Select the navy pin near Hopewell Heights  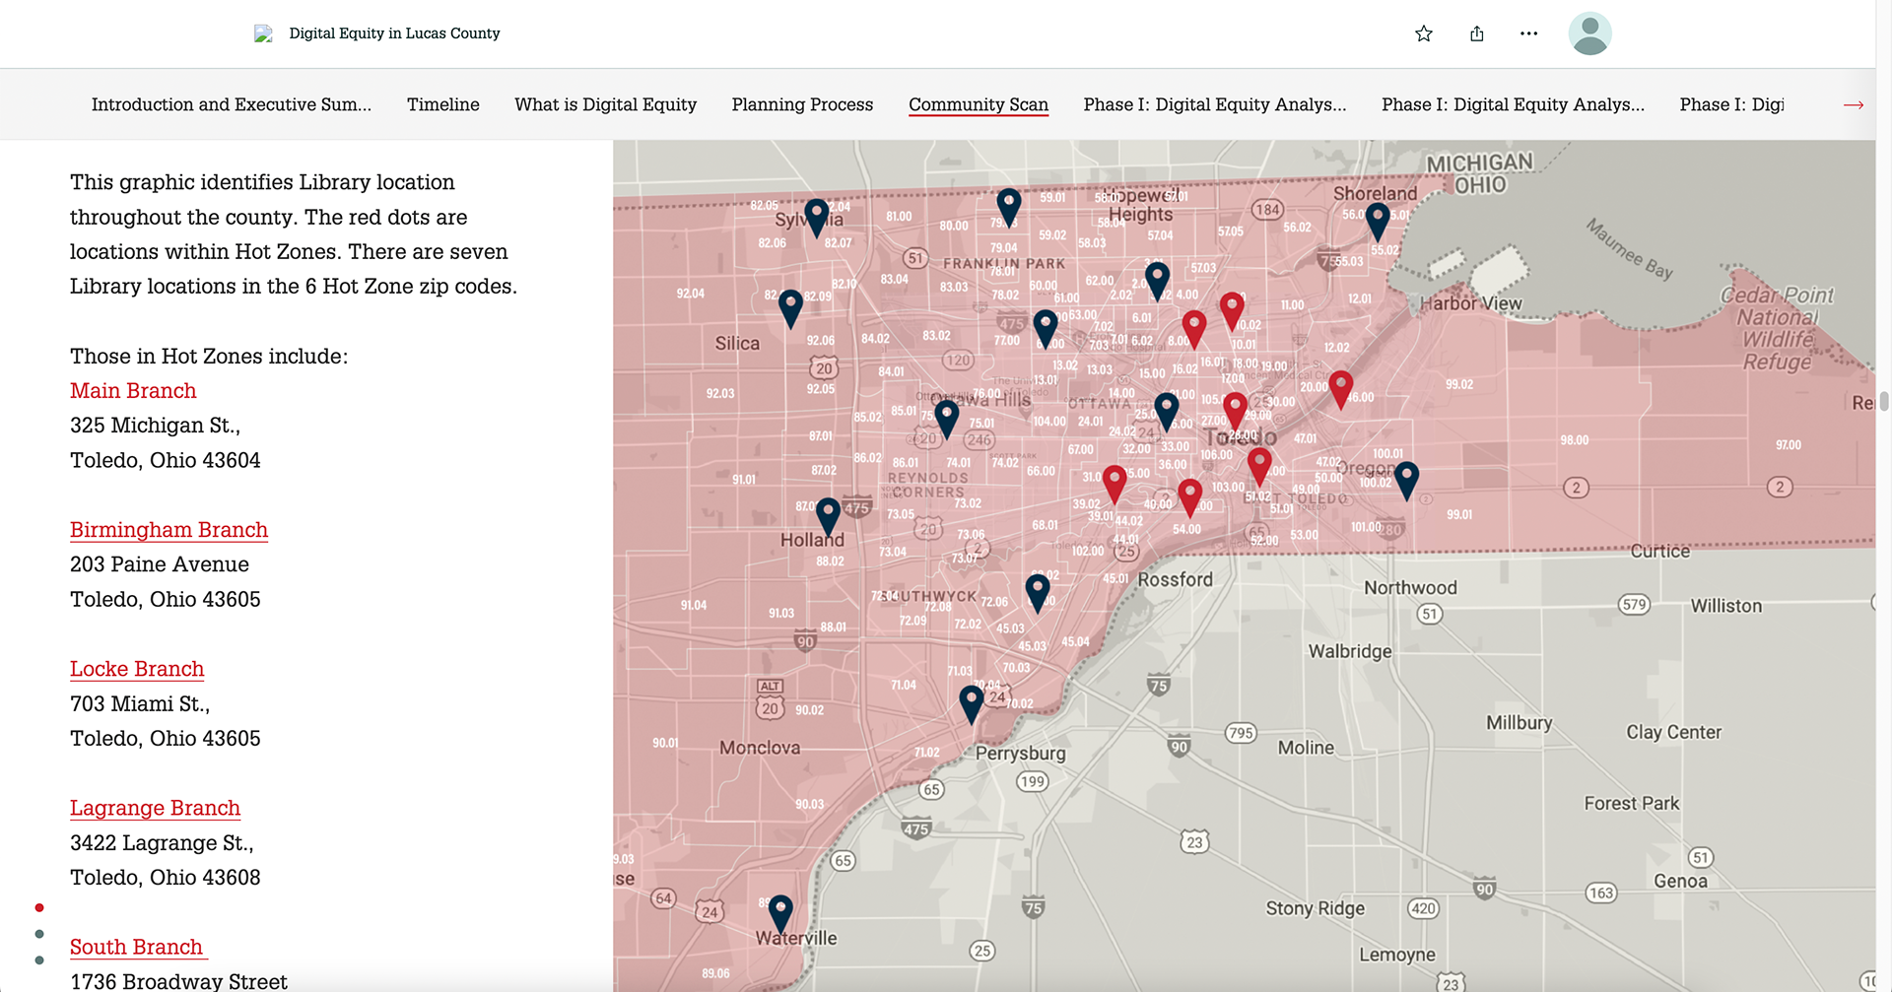click(1008, 208)
